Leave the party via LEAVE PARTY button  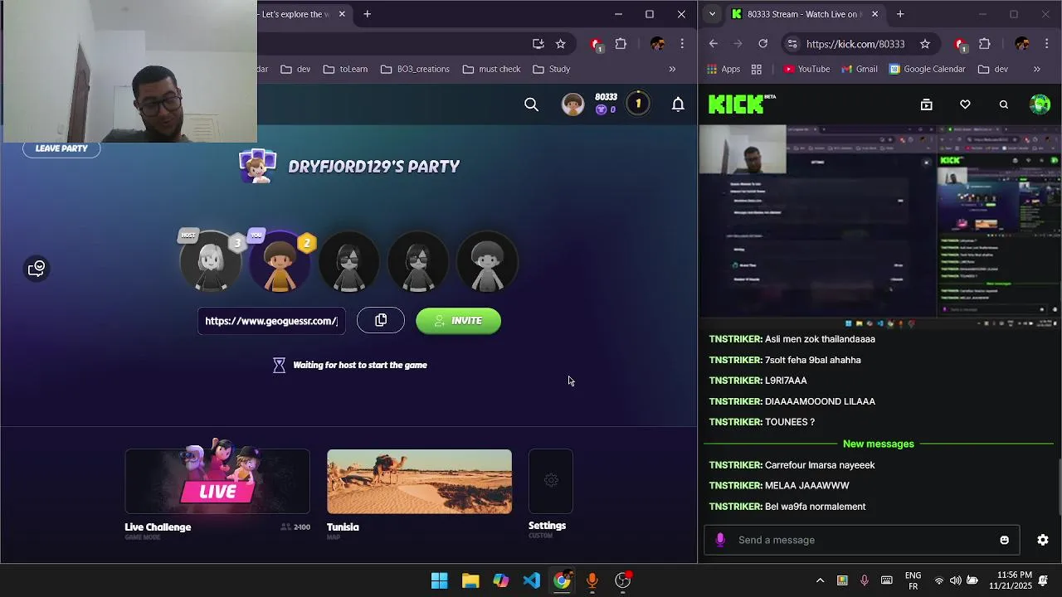(61, 148)
